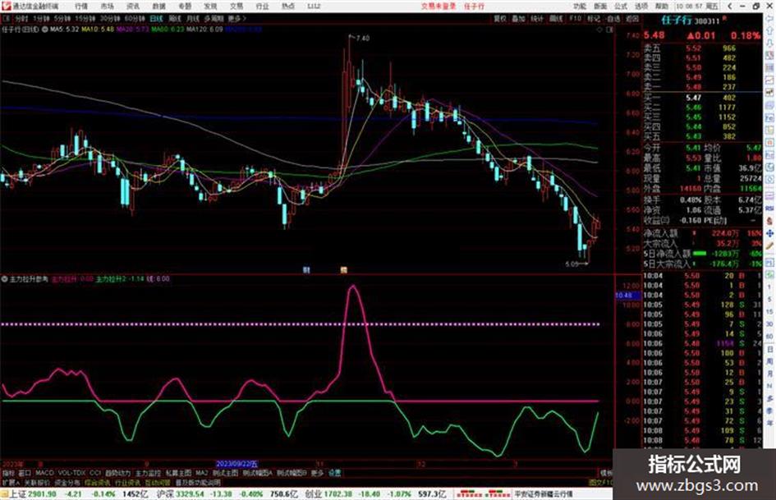The width and height of the screenshot is (776, 500).
Task: Click the 统计 statistics button
Action: tap(537, 18)
